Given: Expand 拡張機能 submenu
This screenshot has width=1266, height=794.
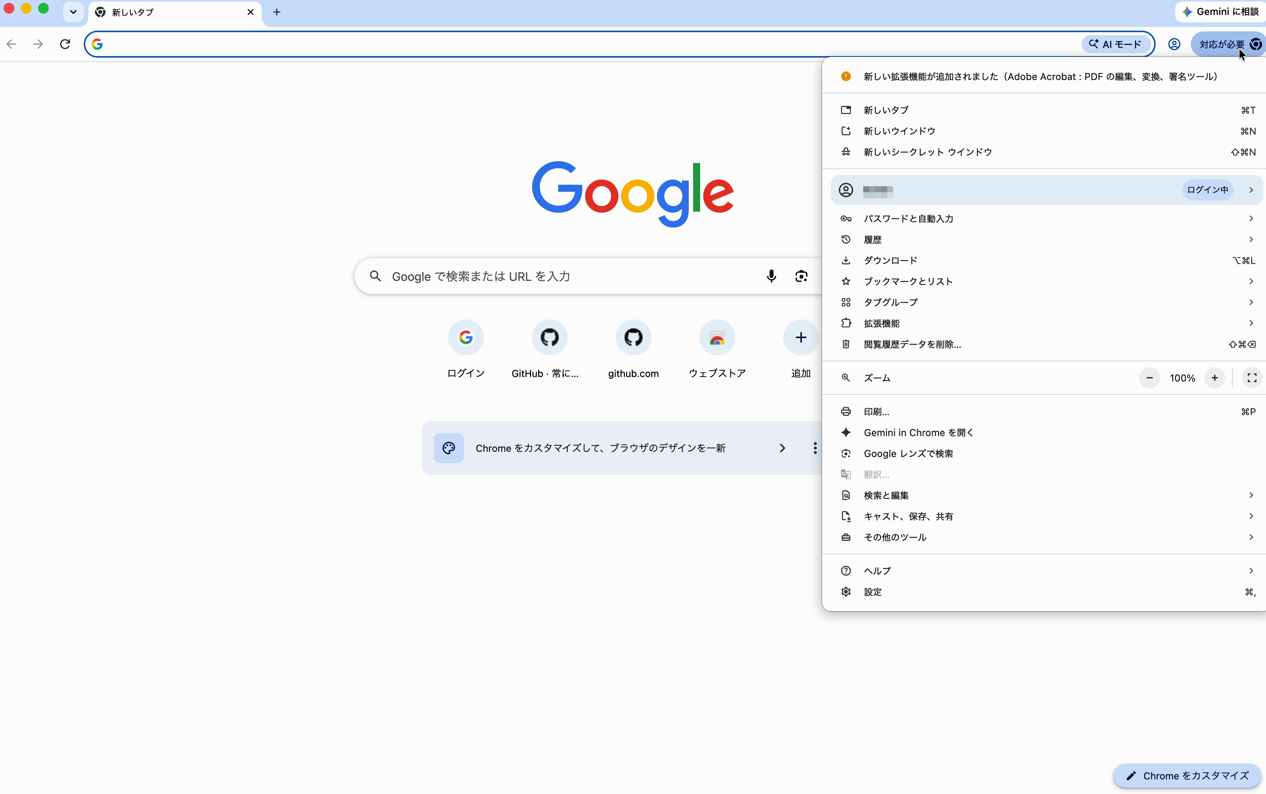Looking at the screenshot, I should [1044, 324].
